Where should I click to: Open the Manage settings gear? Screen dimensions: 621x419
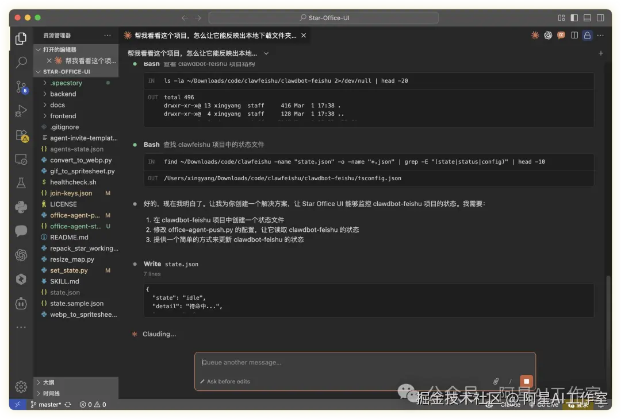point(21,387)
